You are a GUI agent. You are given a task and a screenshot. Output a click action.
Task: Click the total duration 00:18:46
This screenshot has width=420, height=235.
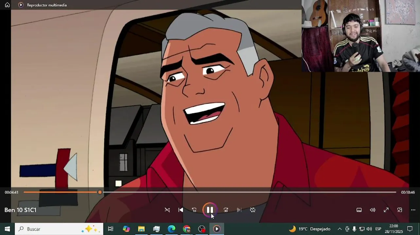coord(408,192)
